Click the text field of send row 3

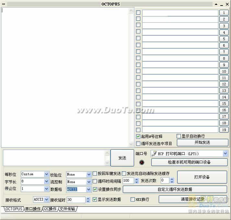[180, 26]
